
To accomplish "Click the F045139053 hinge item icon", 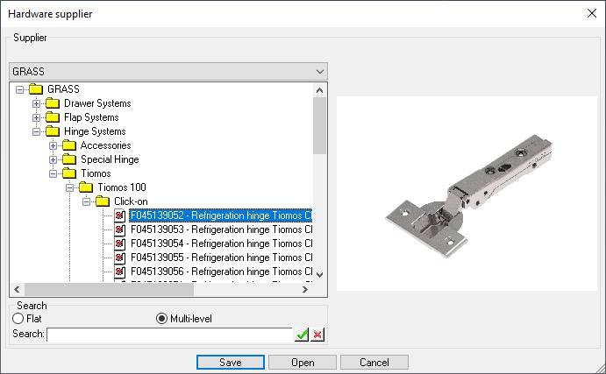I will point(120,229).
